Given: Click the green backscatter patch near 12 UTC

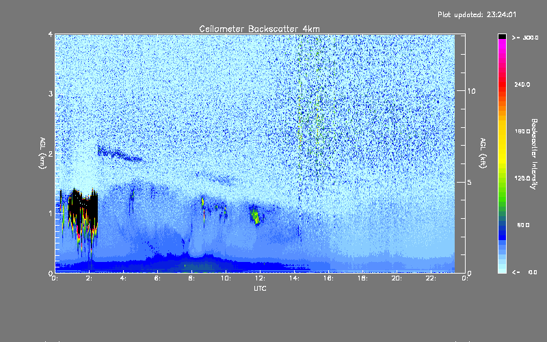Looking at the screenshot, I should tap(255, 215).
